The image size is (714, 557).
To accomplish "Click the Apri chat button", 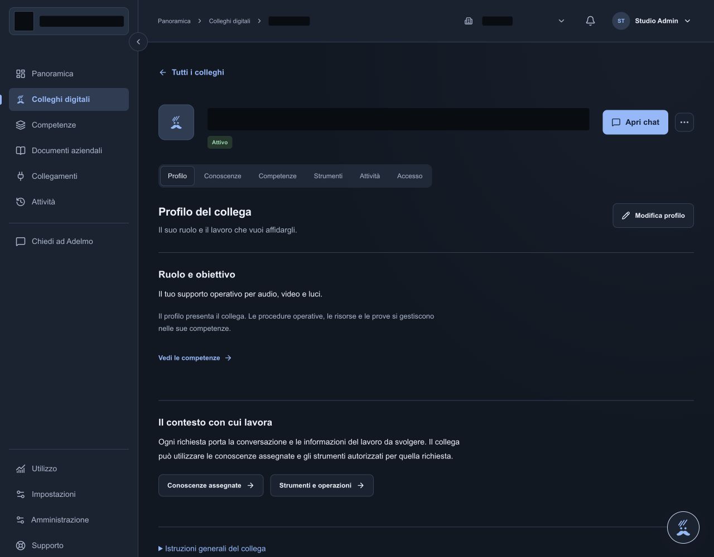I will click(635, 122).
